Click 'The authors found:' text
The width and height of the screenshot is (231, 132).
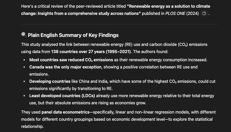pyautogui.click(x=151, y=52)
